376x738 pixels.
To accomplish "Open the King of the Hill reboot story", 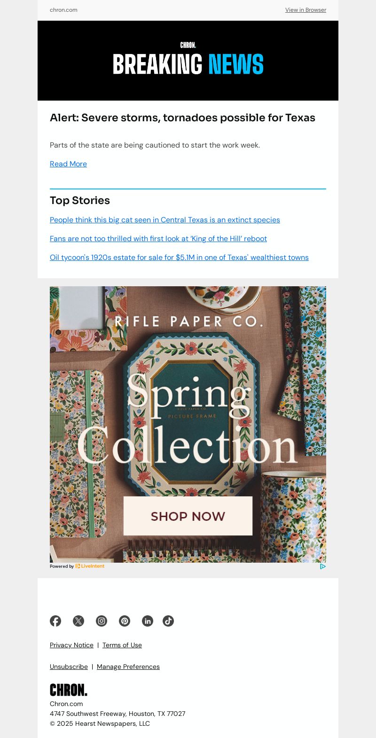I will click(x=158, y=238).
